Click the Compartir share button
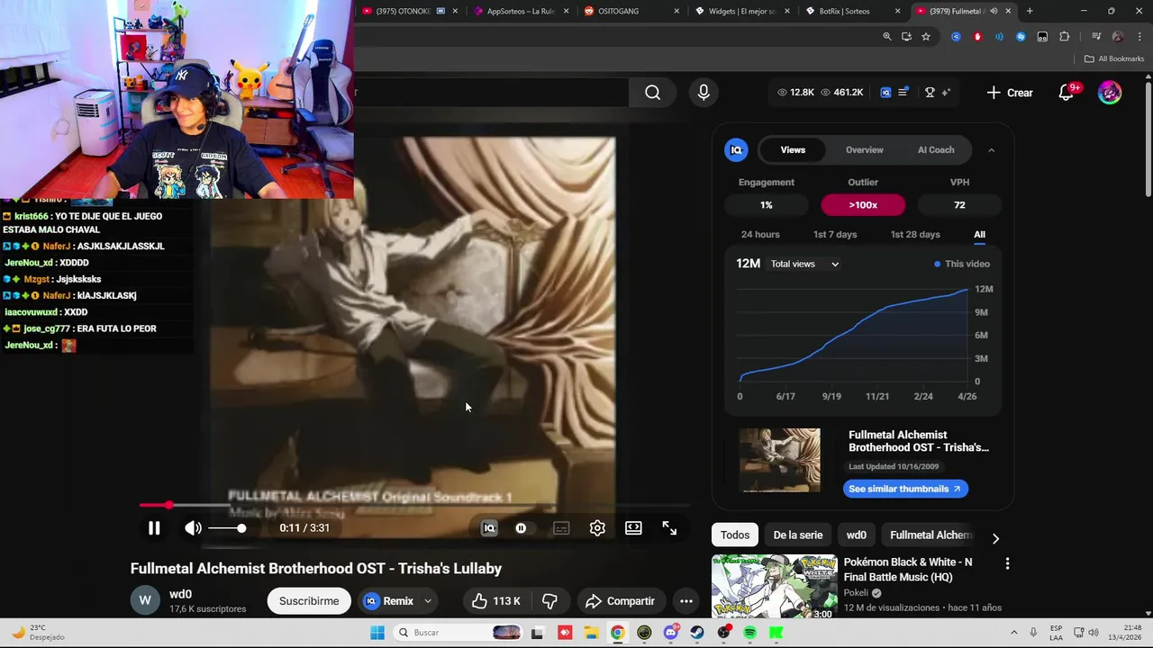 [620, 601]
